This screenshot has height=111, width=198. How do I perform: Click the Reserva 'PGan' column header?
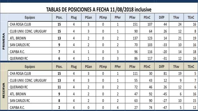click(88, 67)
